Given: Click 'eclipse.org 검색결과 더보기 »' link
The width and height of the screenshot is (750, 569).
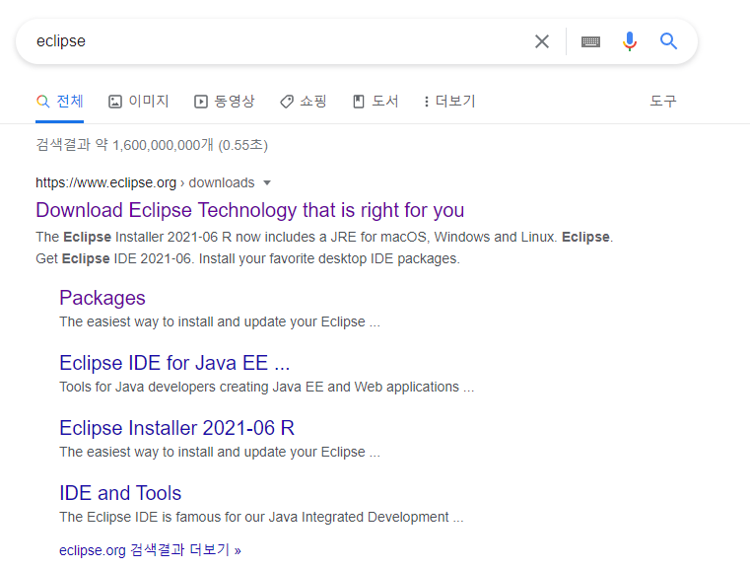Looking at the screenshot, I should (x=150, y=550).
